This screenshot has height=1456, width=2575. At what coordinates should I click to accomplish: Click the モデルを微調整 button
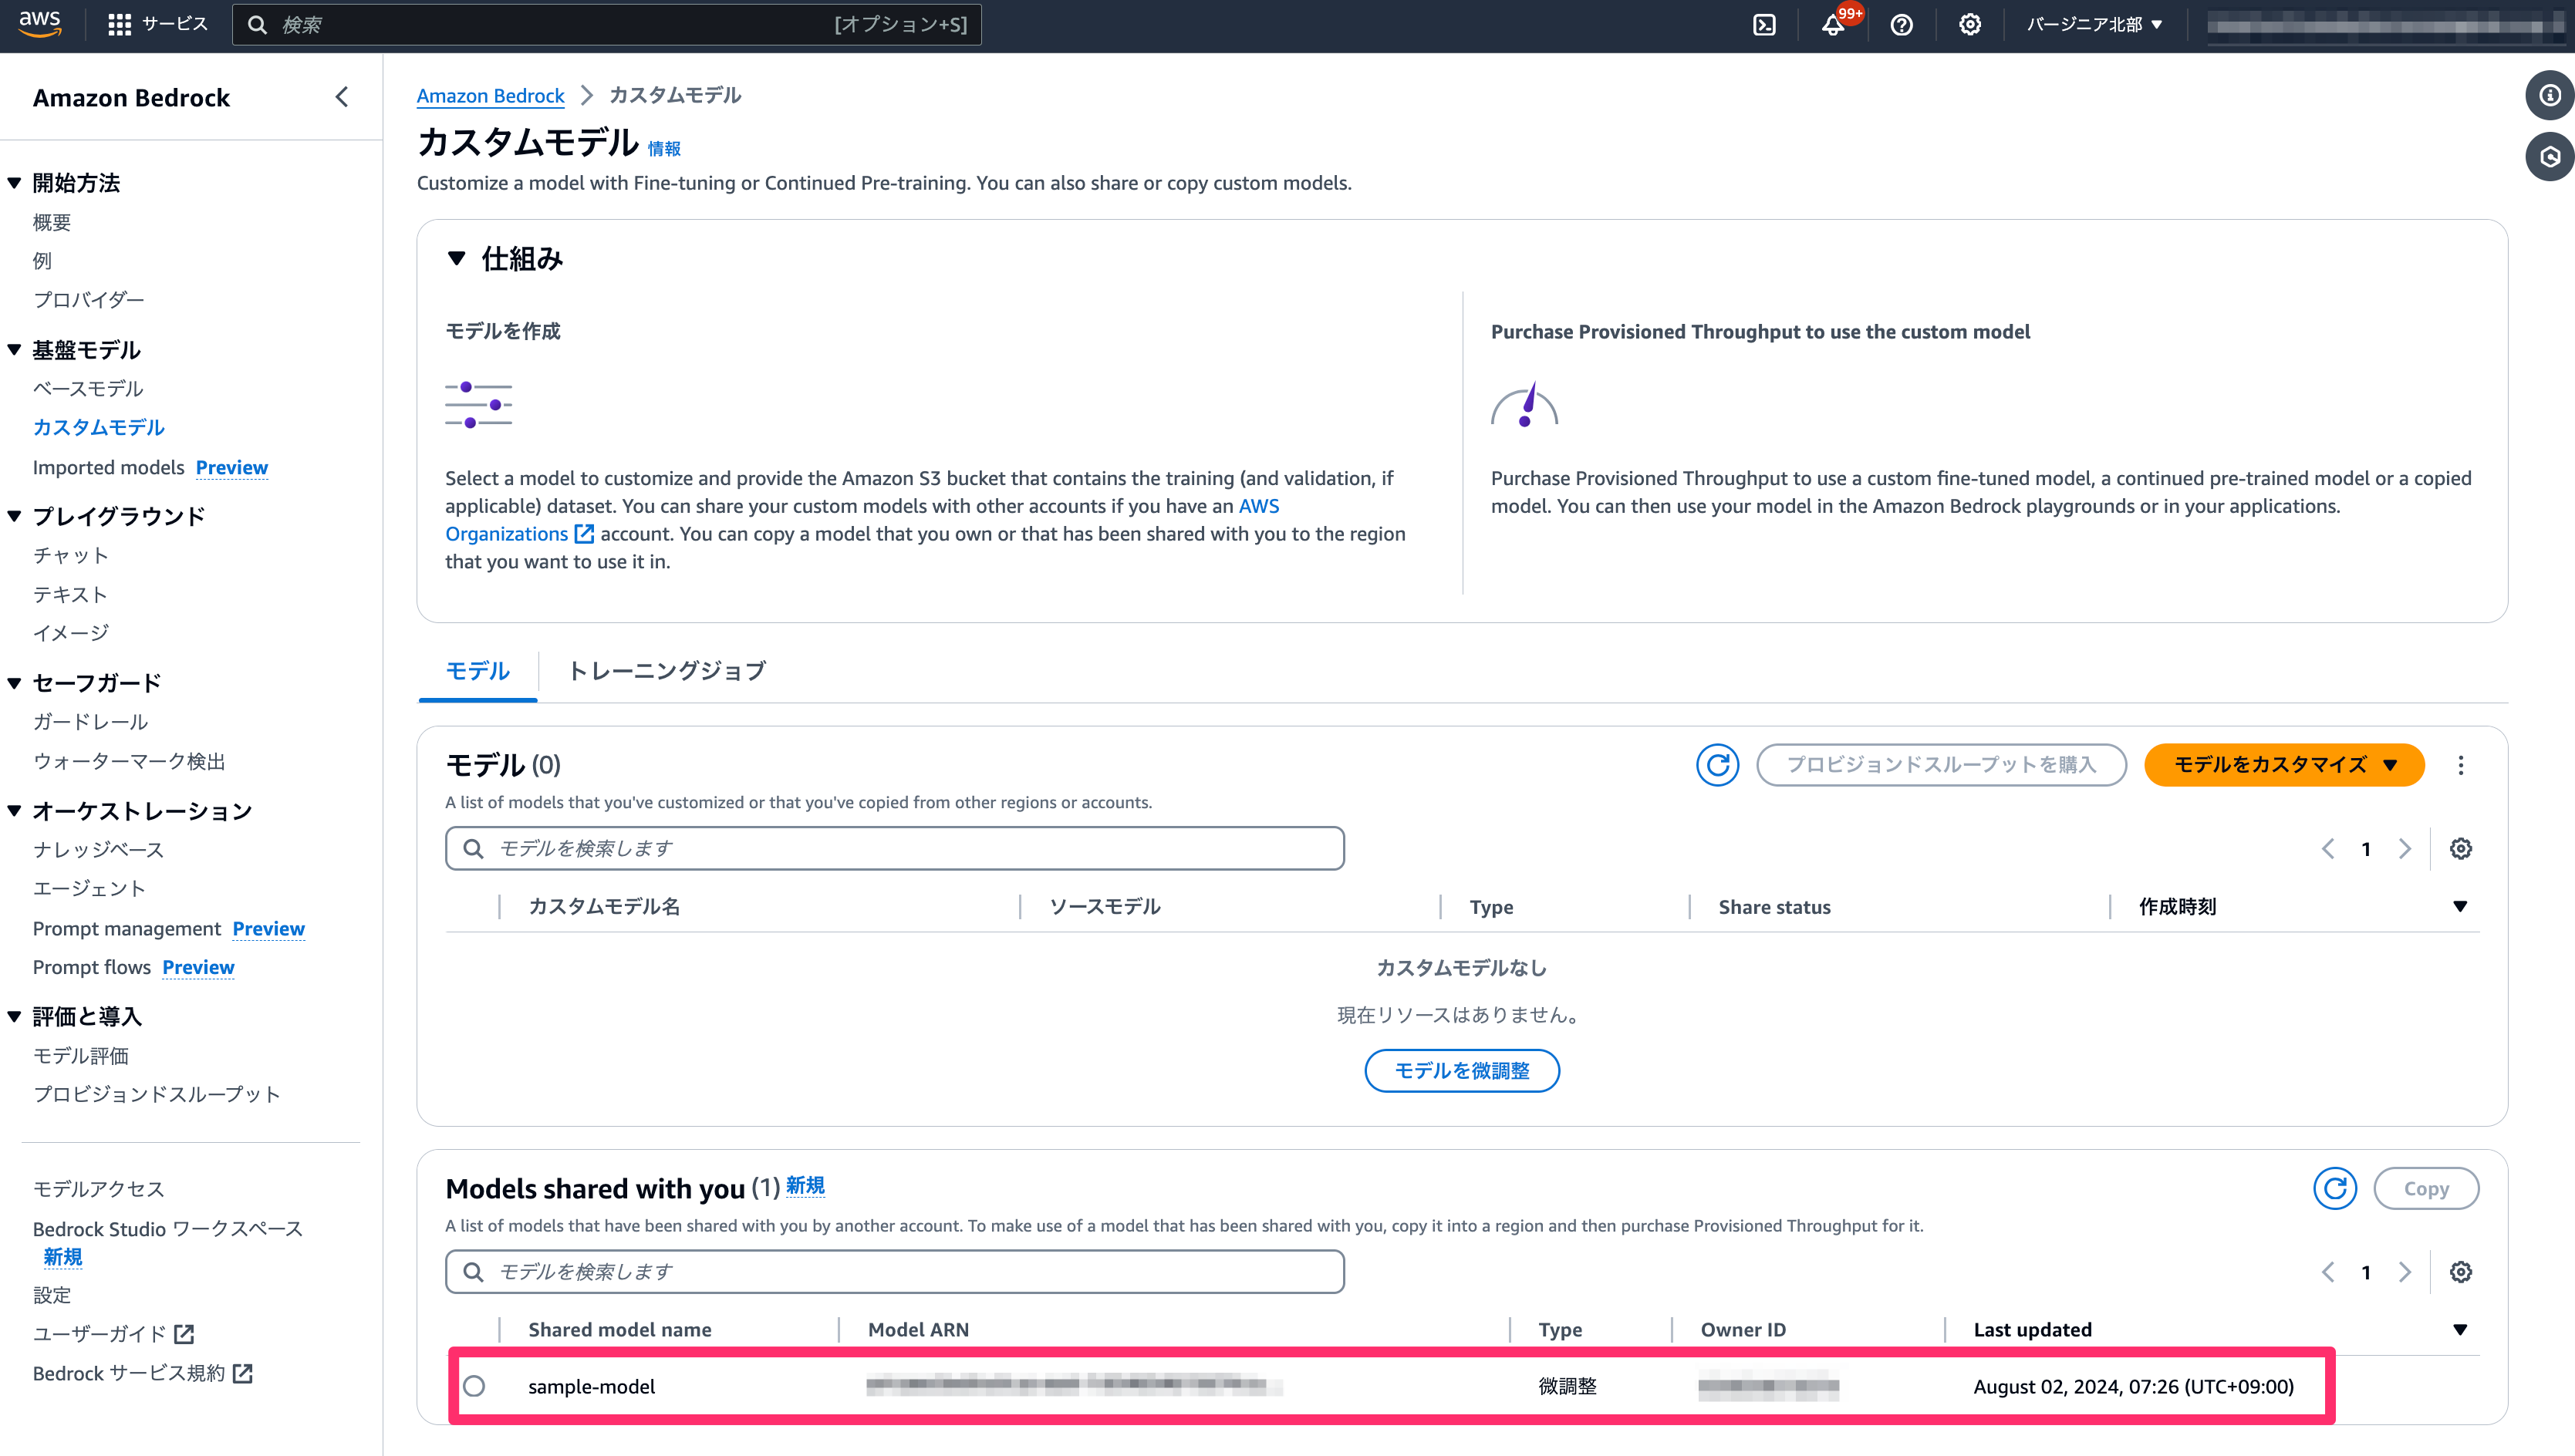tap(1461, 1070)
